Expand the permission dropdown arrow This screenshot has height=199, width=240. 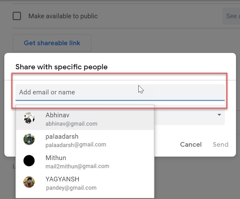[x=219, y=115]
